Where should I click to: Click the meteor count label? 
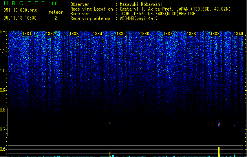[x=56, y=12]
